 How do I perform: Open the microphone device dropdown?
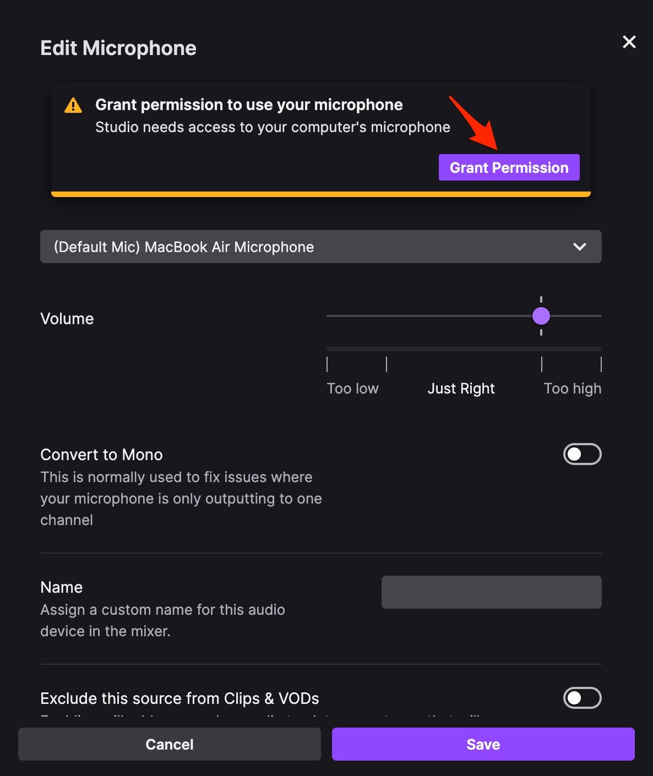coord(321,247)
